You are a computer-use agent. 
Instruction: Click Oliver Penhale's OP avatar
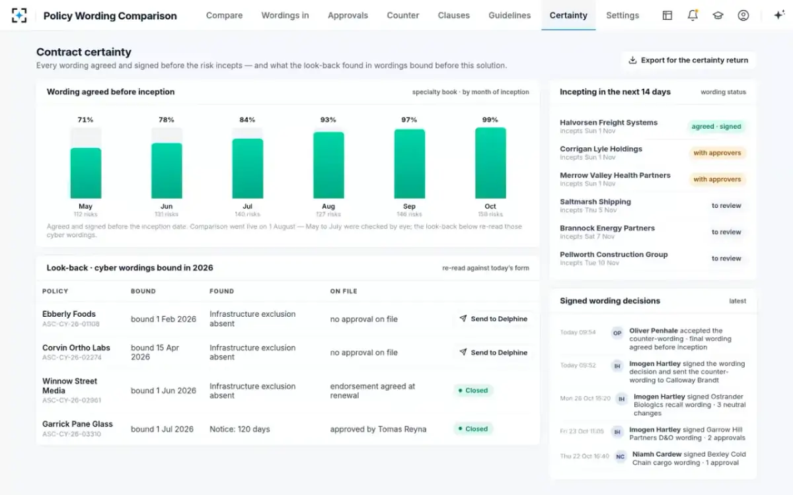pyautogui.click(x=617, y=333)
